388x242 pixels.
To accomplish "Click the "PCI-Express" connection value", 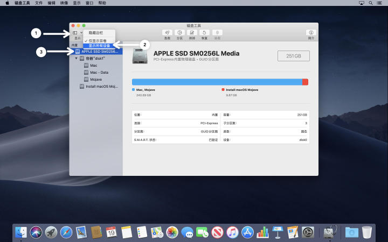I will (x=209, y=123).
